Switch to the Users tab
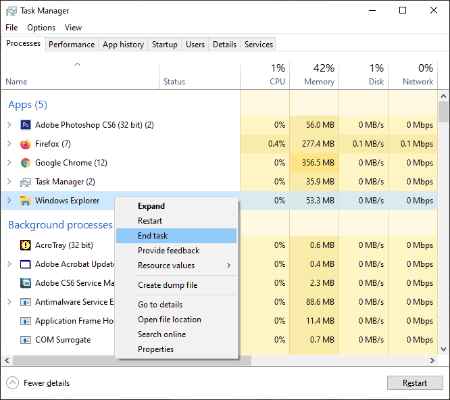 pyautogui.click(x=195, y=45)
